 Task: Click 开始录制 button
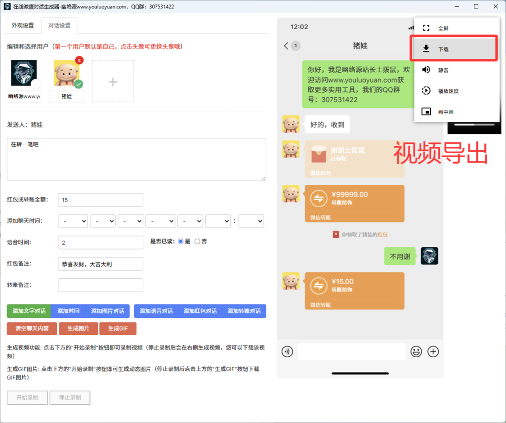coord(28,397)
